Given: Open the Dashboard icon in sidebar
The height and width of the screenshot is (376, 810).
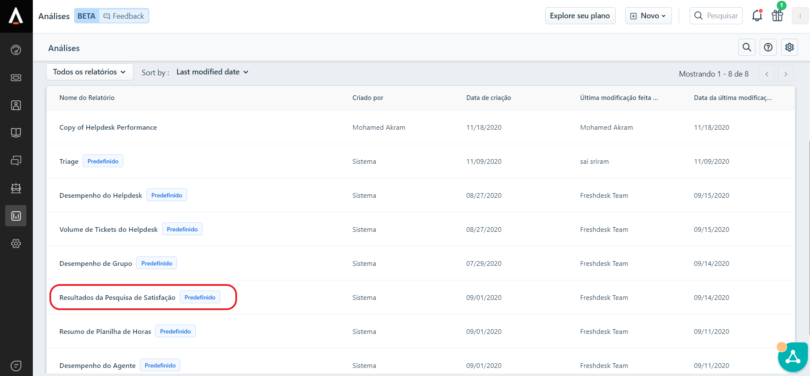Looking at the screenshot, I should (16, 50).
